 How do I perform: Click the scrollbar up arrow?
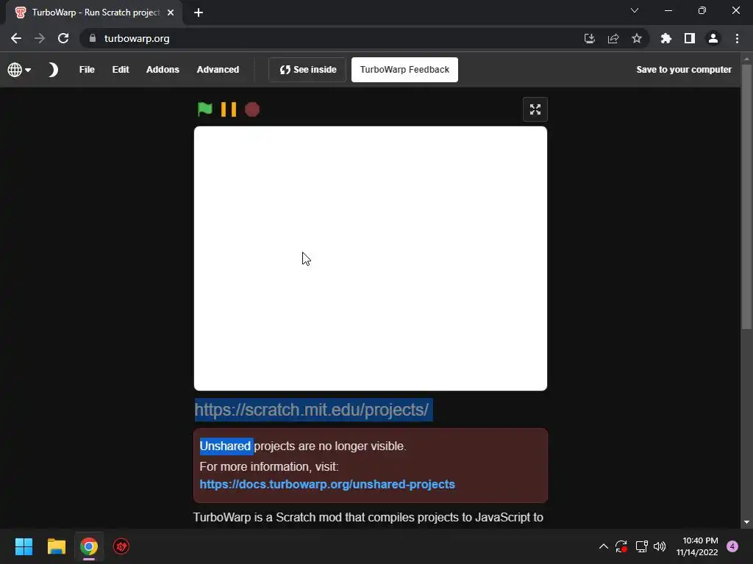[x=746, y=59]
